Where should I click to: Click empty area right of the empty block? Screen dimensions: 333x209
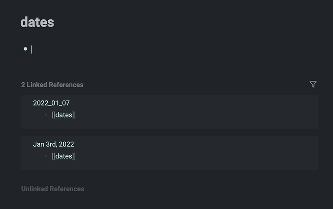point(191,49)
